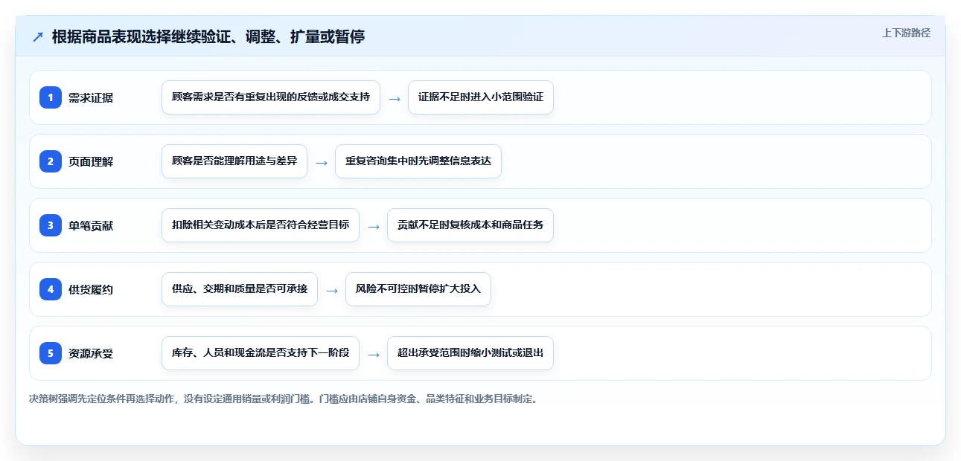Select the 需求证据 row label
This screenshot has height=461, width=961.
pos(91,97)
